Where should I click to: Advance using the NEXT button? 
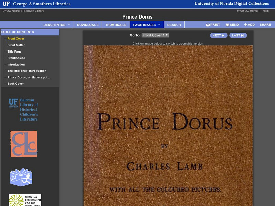(219, 35)
